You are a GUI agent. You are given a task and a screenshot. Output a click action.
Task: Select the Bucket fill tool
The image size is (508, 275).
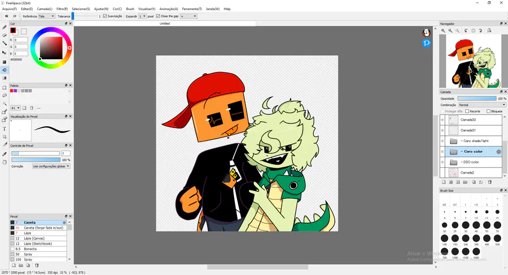tap(5, 70)
